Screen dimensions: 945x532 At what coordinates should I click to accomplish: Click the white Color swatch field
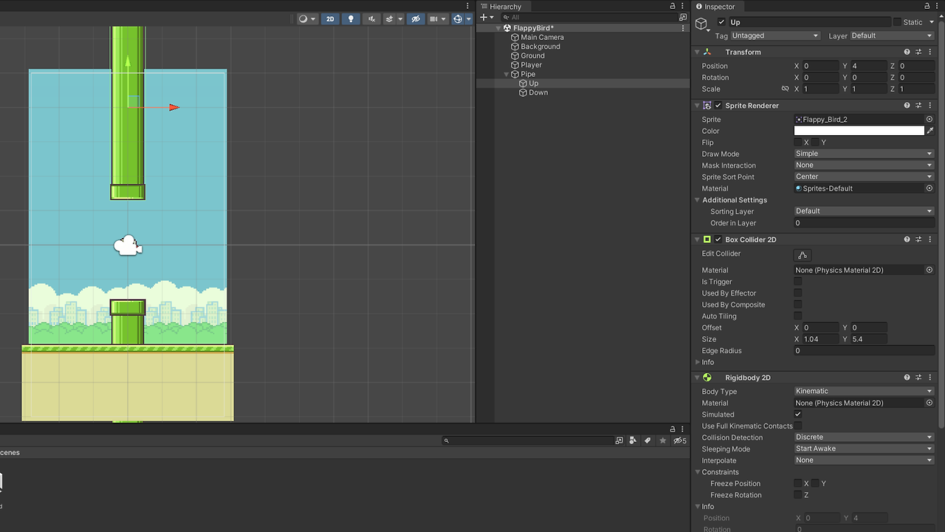tap(859, 131)
